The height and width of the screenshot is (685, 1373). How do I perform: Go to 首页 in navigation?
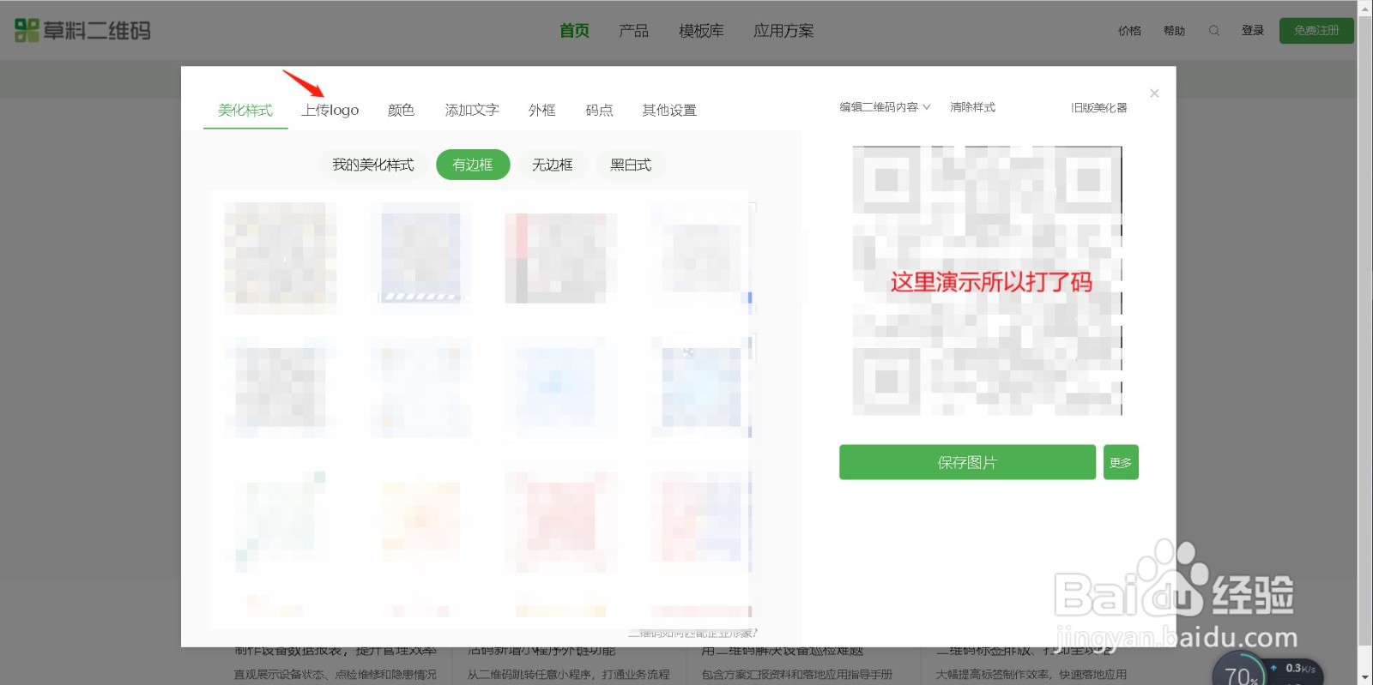[x=574, y=31]
